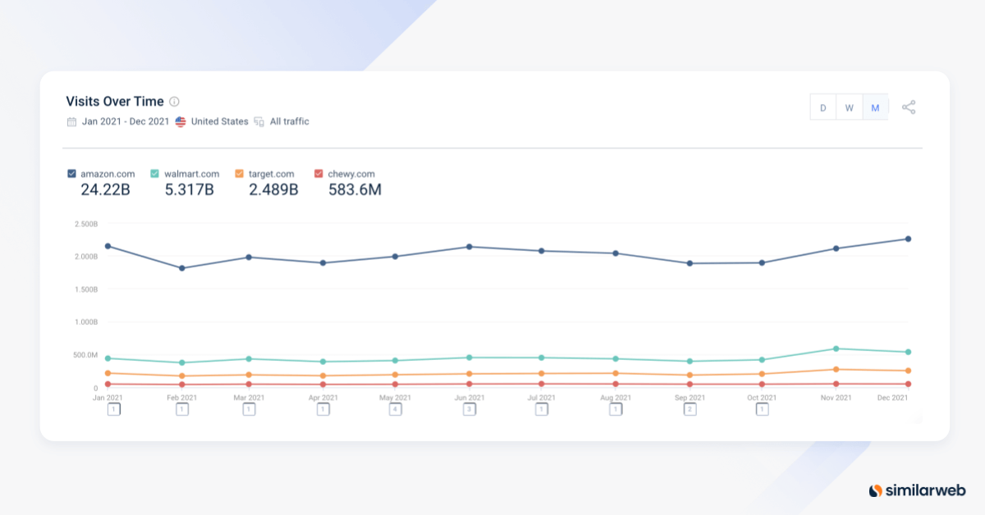Image resolution: width=985 pixels, height=515 pixels.
Task: Switch to daily granularity with D
Action: point(823,107)
